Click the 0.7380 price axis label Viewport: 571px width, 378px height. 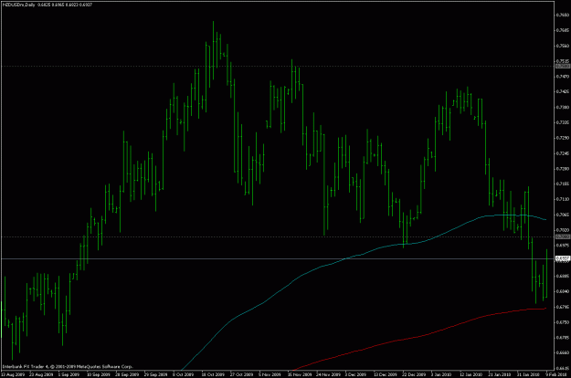[563, 108]
